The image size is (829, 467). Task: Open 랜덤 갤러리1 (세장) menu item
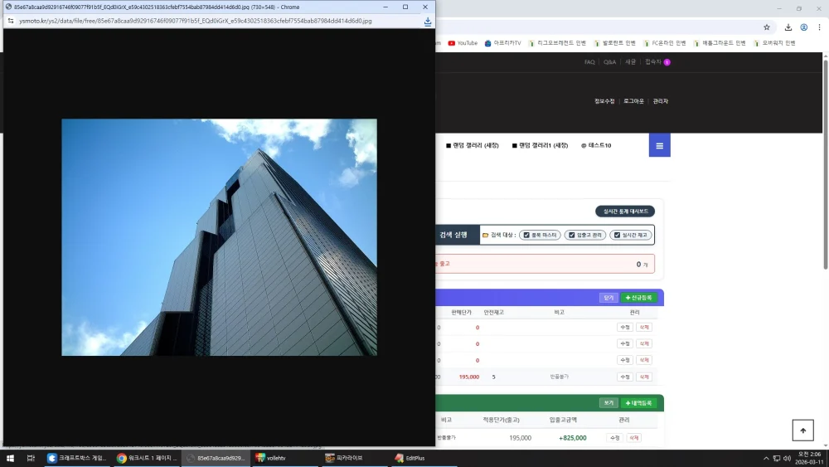[x=540, y=145]
